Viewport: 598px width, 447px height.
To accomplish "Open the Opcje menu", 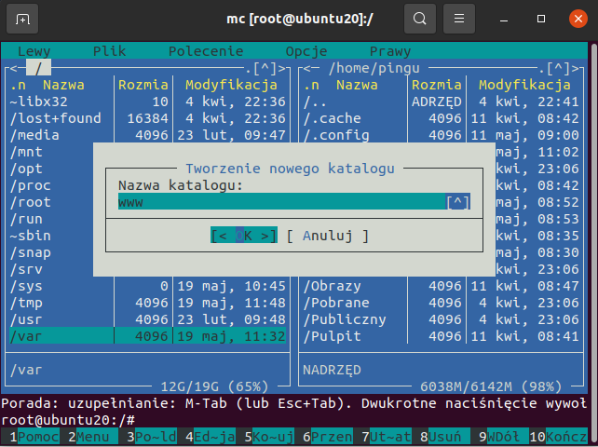I will pos(306,51).
